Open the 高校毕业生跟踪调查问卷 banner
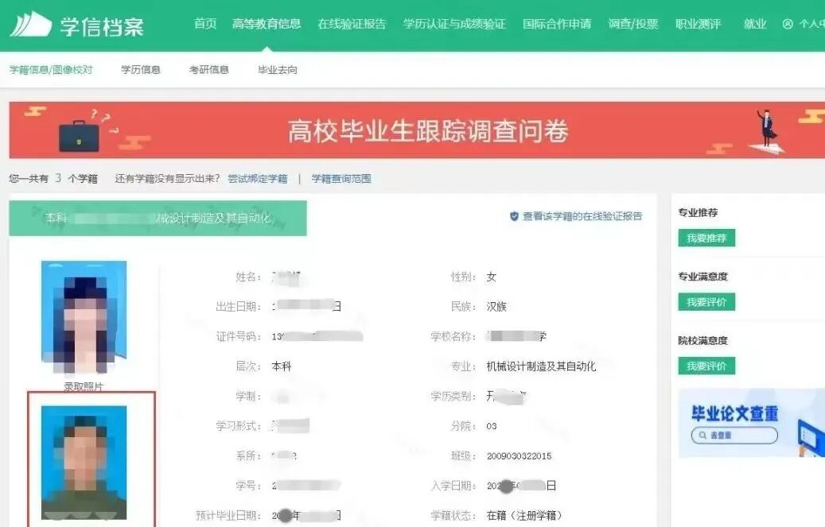825x527 pixels. [x=417, y=130]
